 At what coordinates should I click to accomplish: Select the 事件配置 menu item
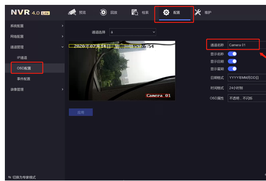point(23,79)
